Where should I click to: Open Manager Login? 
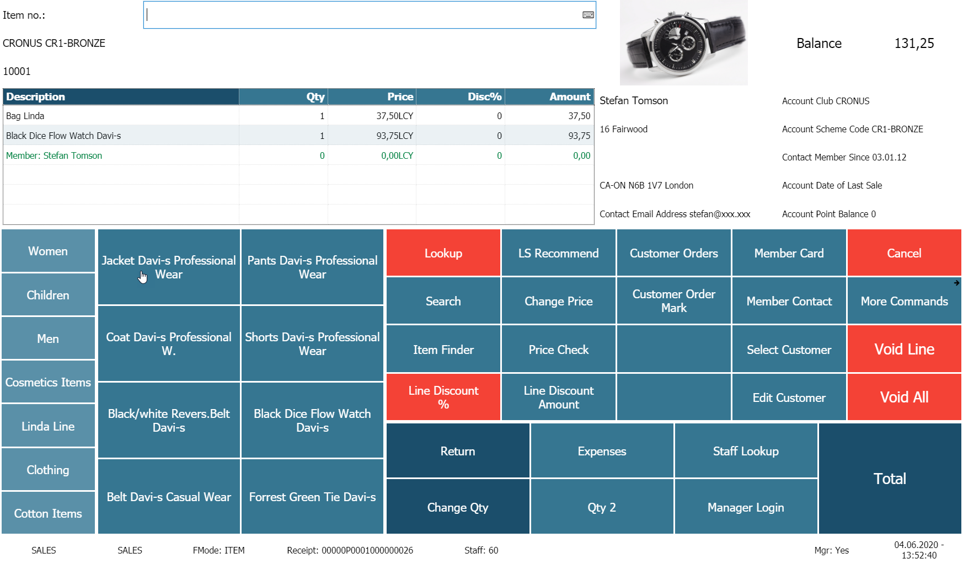(745, 507)
